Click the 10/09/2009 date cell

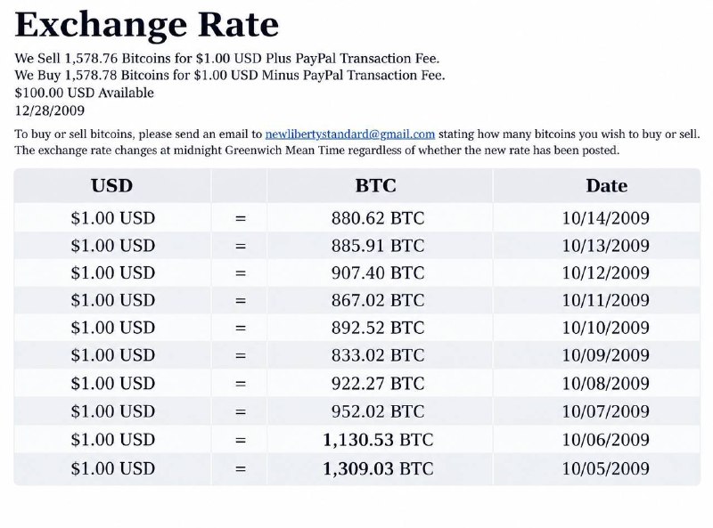pyautogui.click(x=606, y=355)
